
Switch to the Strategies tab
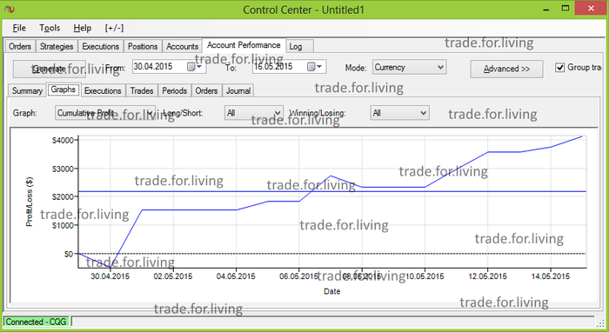coord(57,47)
